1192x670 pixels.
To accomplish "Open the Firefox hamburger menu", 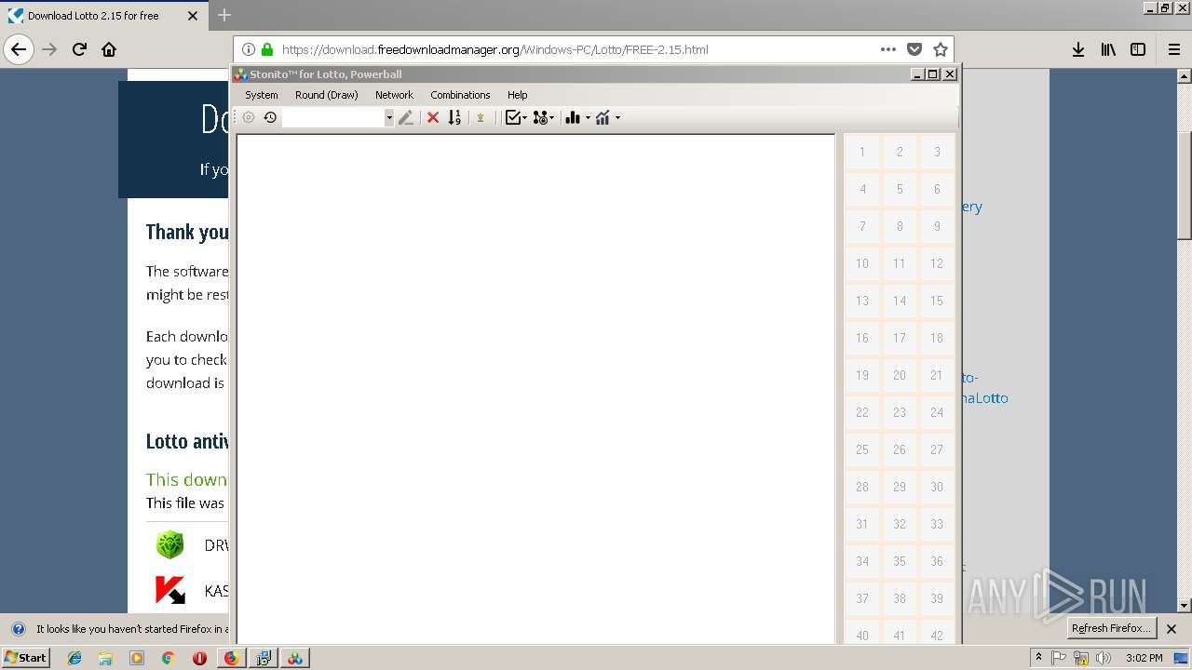I will [1173, 49].
